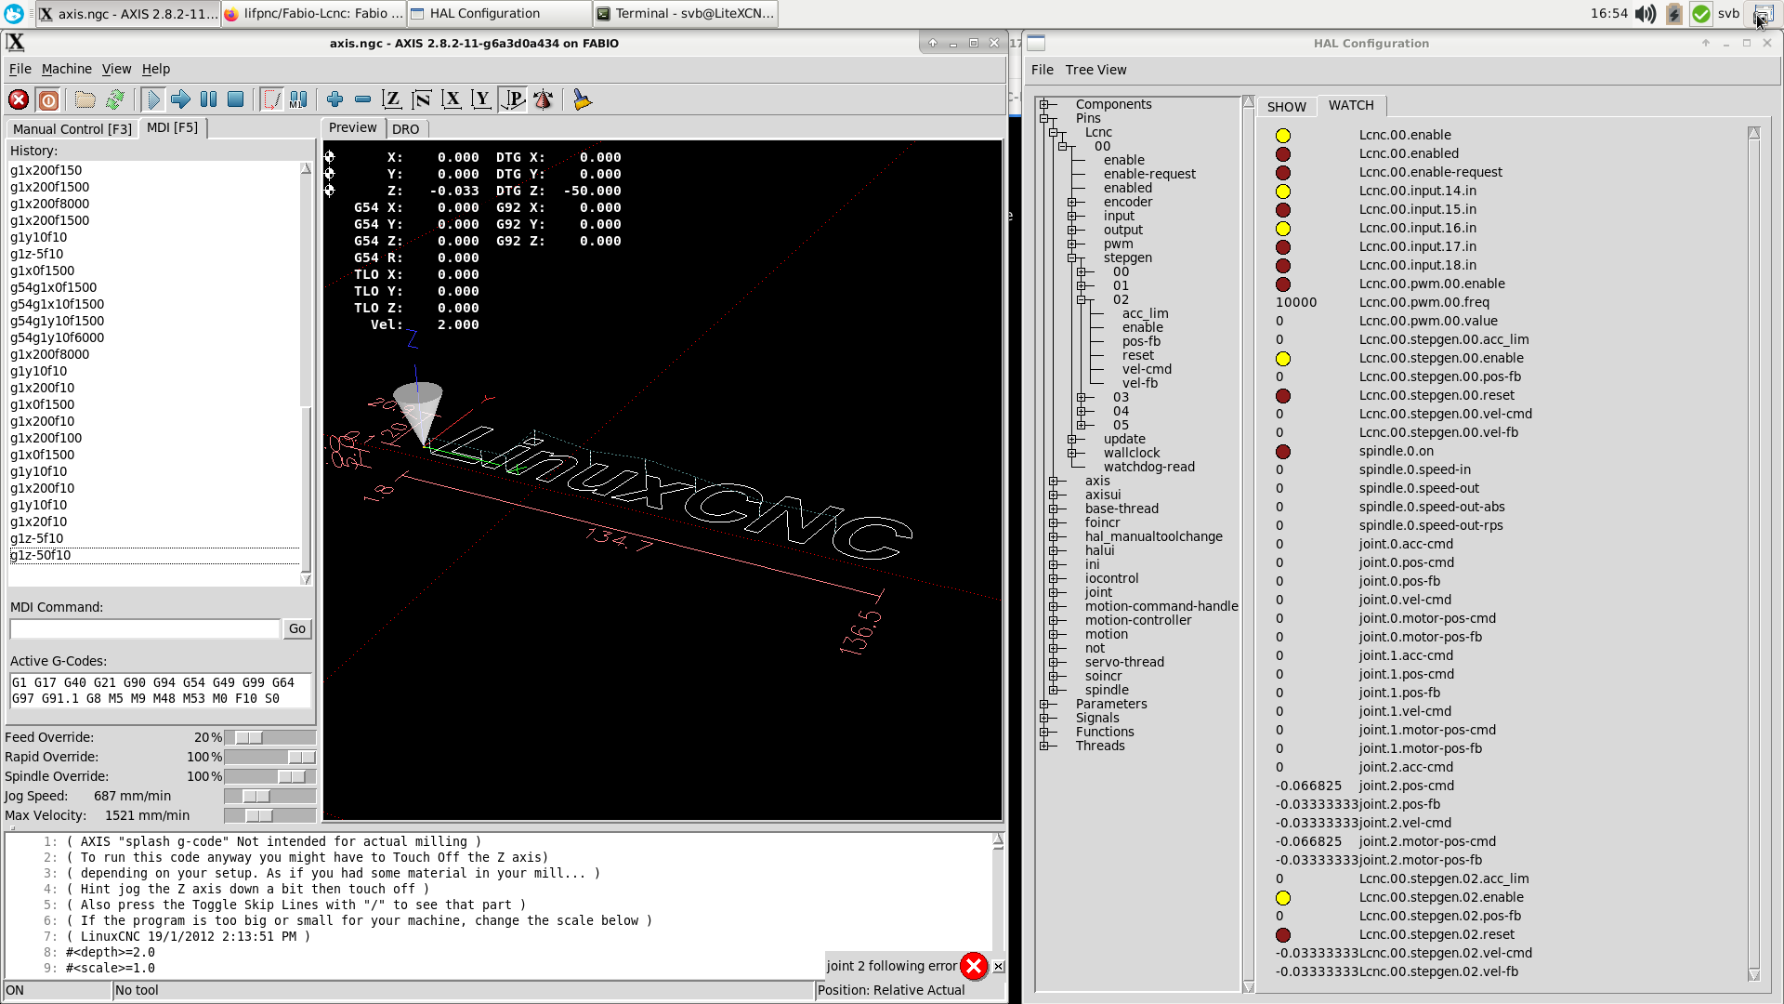Select perspective P view
This screenshot has height=1004, width=1784.
click(x=512, y=99)
